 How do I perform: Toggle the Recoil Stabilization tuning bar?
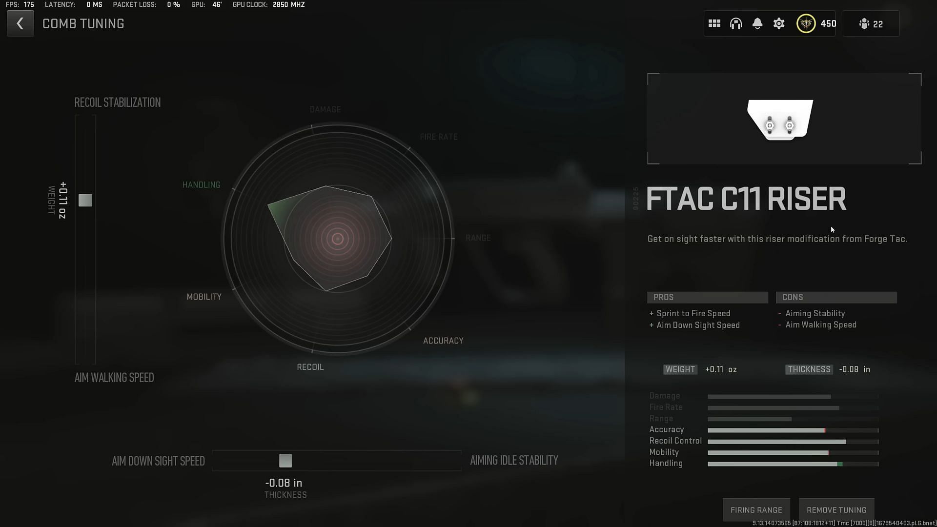85,200
